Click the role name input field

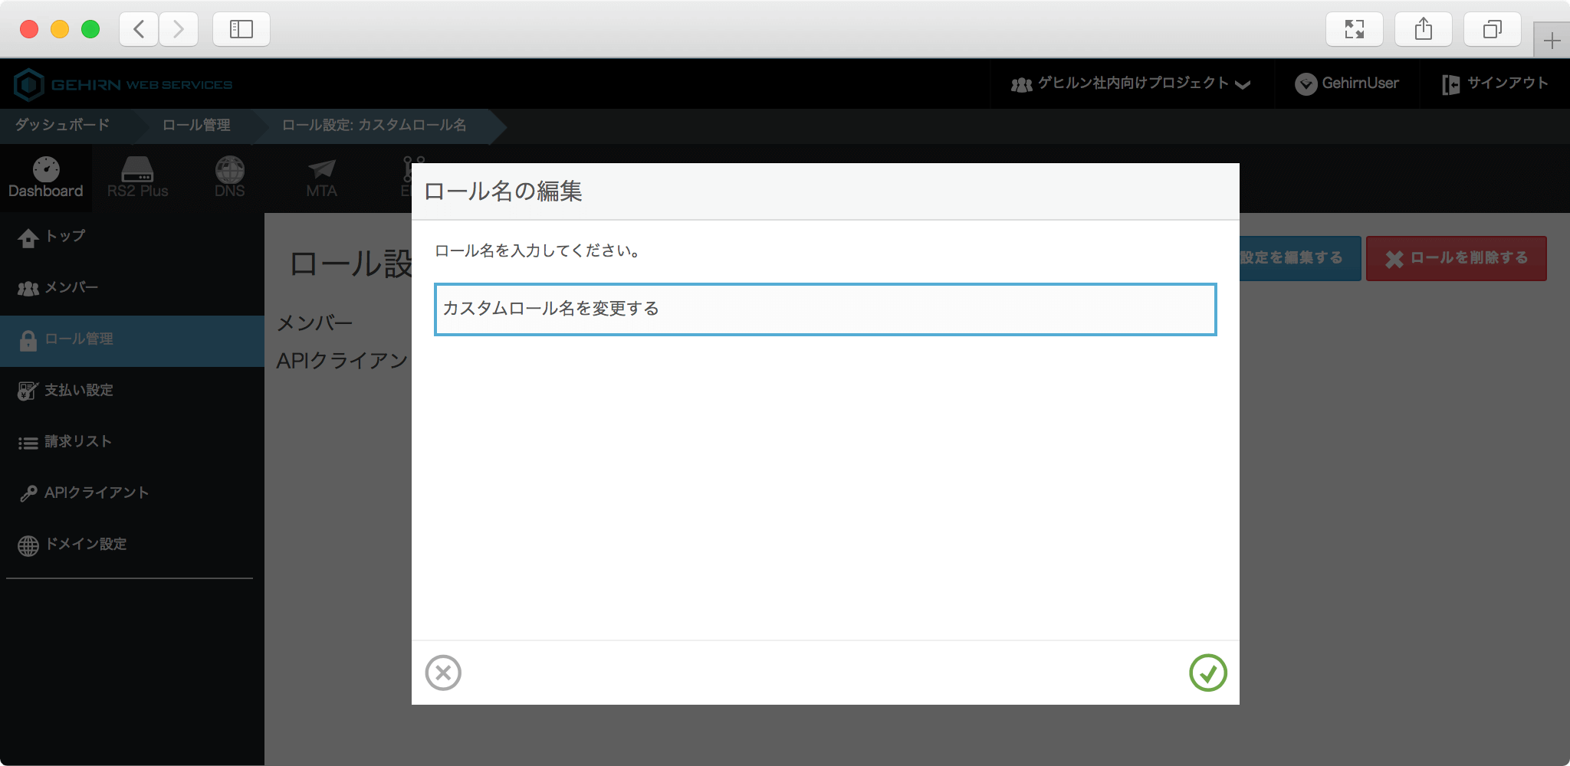coord(825,309)
